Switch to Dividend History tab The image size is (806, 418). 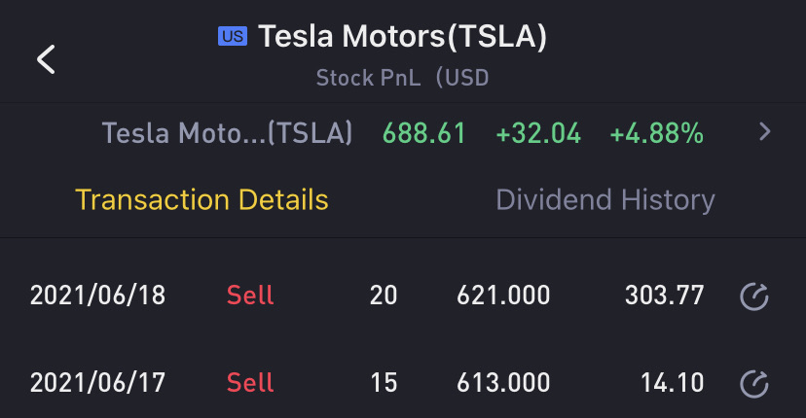pyautogui.click(x=604, y=200)
